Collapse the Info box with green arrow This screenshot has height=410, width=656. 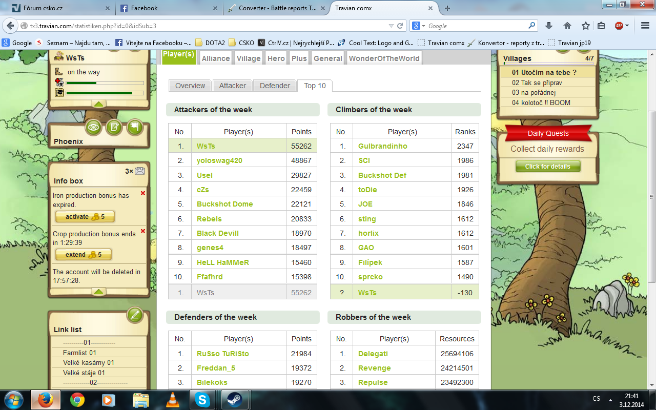coord(99,292)
